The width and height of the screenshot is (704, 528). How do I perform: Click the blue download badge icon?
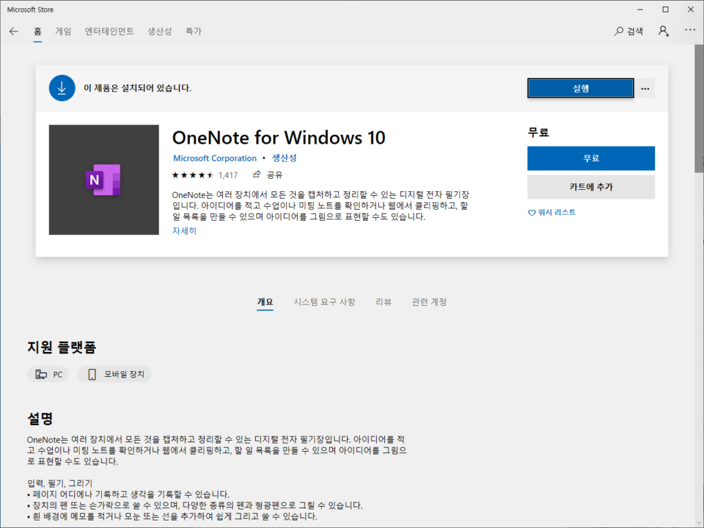[62, 88]
